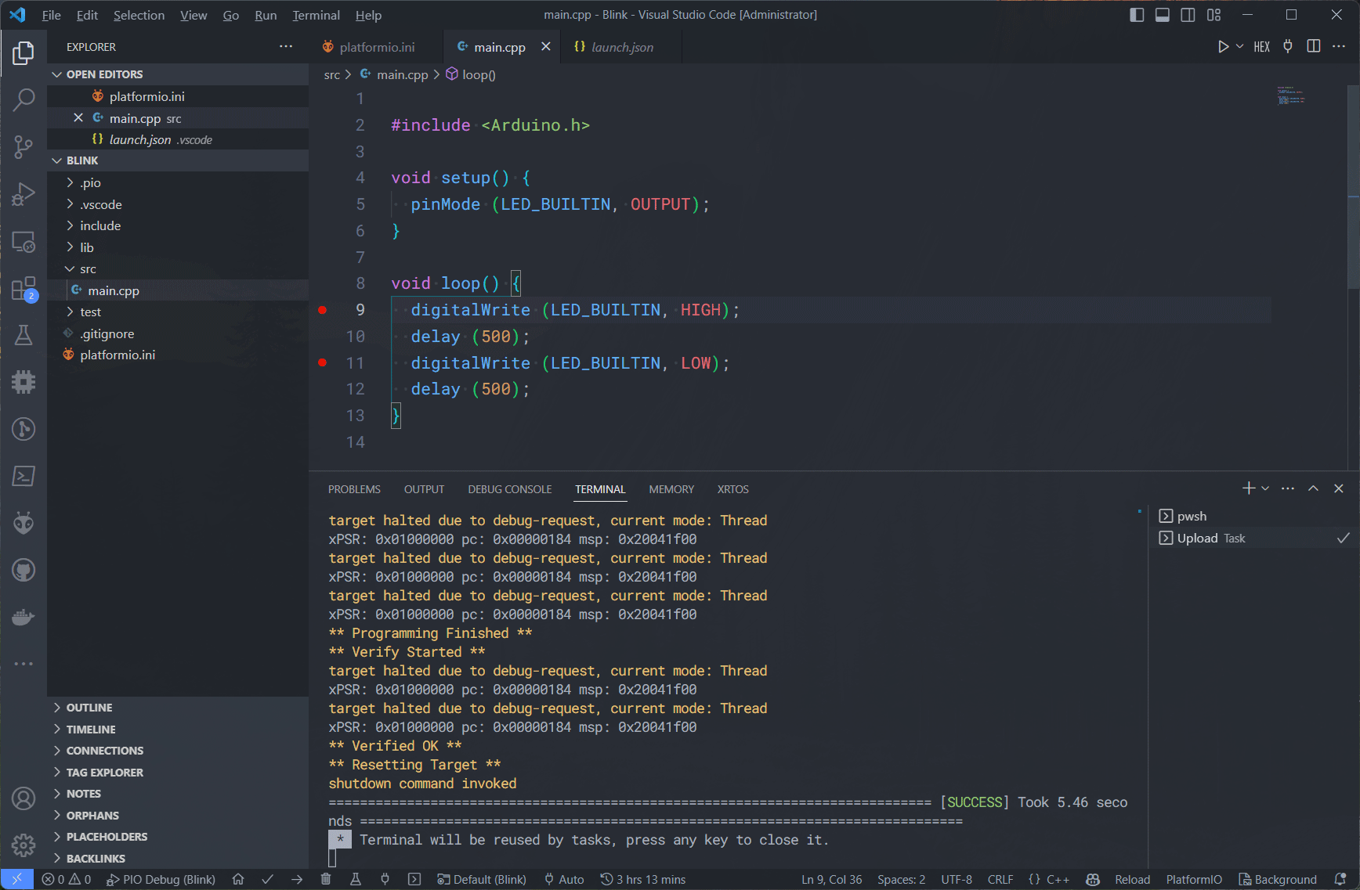The image size is (1360, 890).
Task: Click the Ln 9, Col 36 position indicator
Action: click(831, 879)
